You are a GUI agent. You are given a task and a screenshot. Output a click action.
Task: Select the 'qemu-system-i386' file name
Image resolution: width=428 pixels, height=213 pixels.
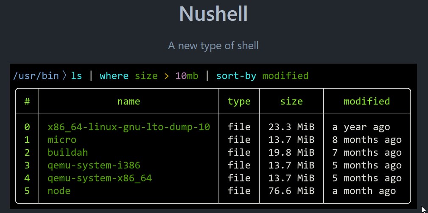pyautogui.click(x=94, y=165)
